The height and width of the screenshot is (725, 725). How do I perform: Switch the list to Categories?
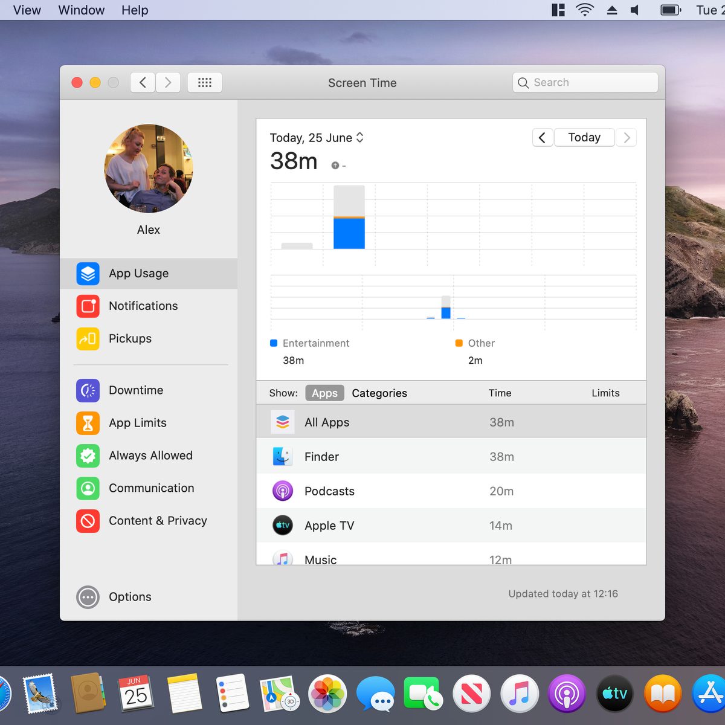click(379, 393)
